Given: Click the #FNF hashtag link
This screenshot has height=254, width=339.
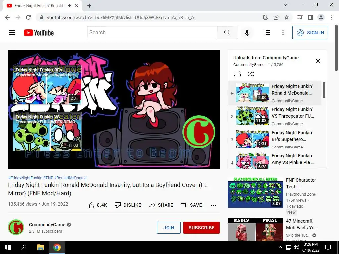Looking at the screenshot, I should 48,178.
